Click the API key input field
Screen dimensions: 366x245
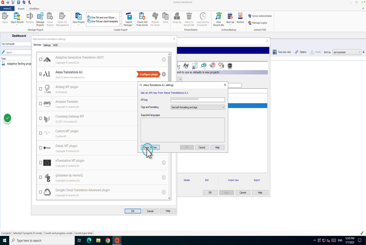tap(198, 100)
